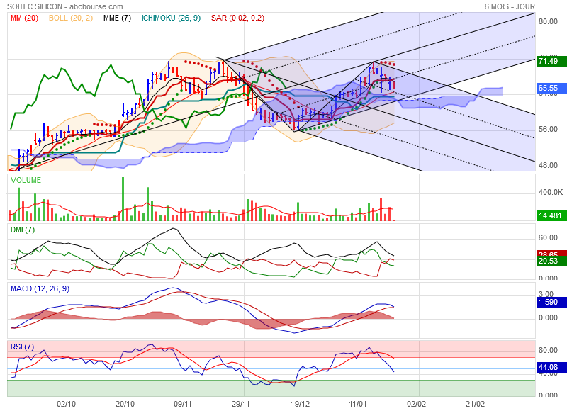567x411 pixels.
Task: Click the 19/12 date label
Action: tap(300, 404)
